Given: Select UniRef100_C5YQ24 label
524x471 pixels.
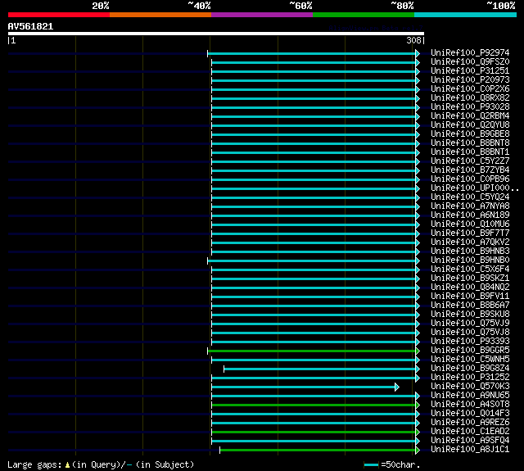Looking at the screenshot, I should (x=470, y=197).
